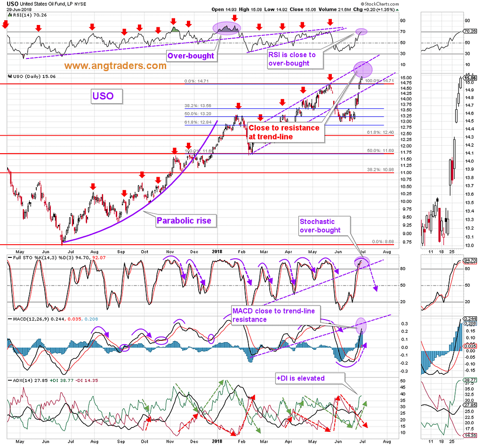Click the Volume 21.6M value
482x445 pixels.
(x=335, y=9)
